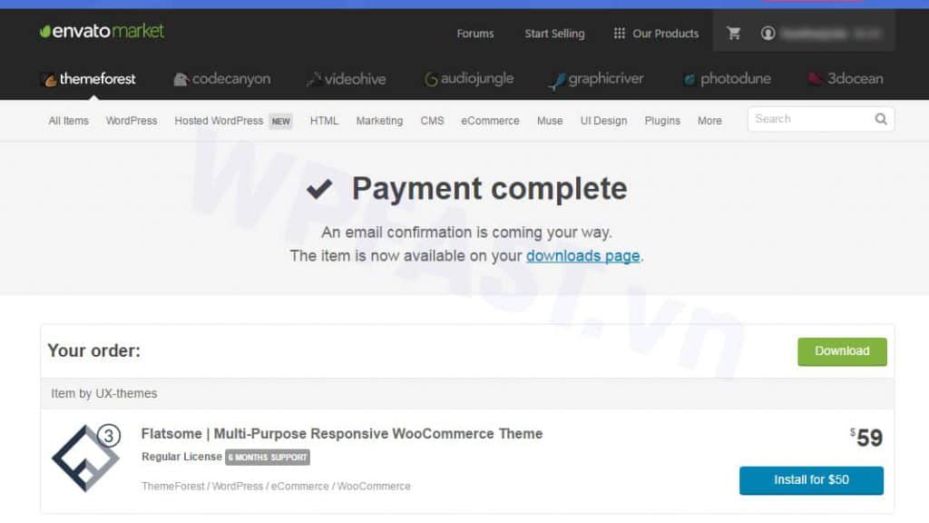This screenshot has width=929, height=523.
Task: Open the Our Products grid menu
Action: [656, 34]
